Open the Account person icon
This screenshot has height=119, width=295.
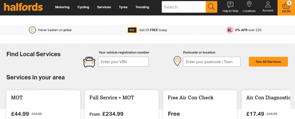pos(268,4)
